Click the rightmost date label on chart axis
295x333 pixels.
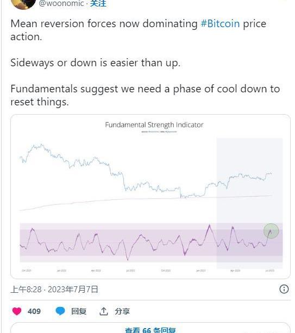[x=269, y=271]
